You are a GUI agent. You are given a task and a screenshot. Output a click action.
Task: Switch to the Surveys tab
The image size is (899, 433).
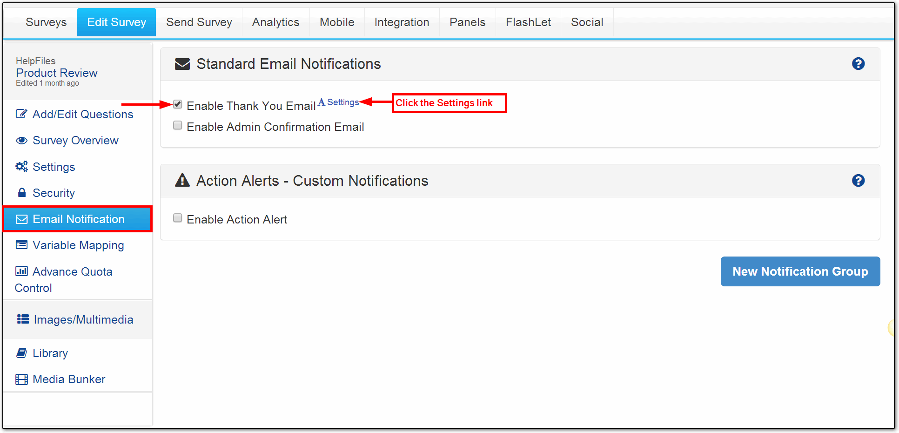click(x=46, y=22)
